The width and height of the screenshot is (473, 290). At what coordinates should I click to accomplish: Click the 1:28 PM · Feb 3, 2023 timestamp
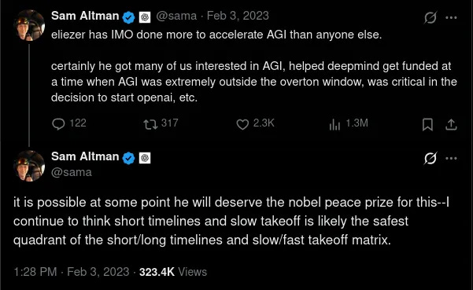point(72,272)
